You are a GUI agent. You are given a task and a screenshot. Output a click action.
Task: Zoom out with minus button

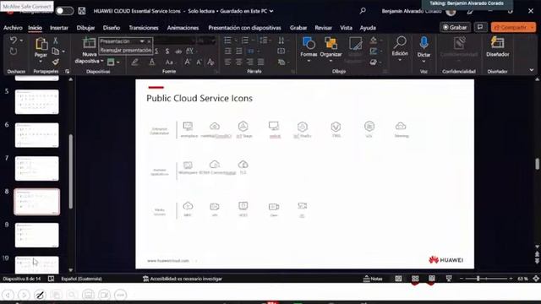coord(461,279)
